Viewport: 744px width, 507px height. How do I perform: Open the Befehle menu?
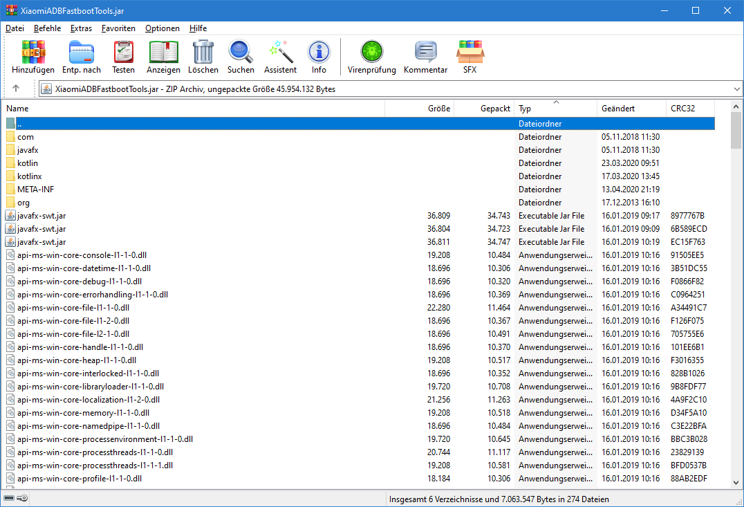(x=48, y=28)
